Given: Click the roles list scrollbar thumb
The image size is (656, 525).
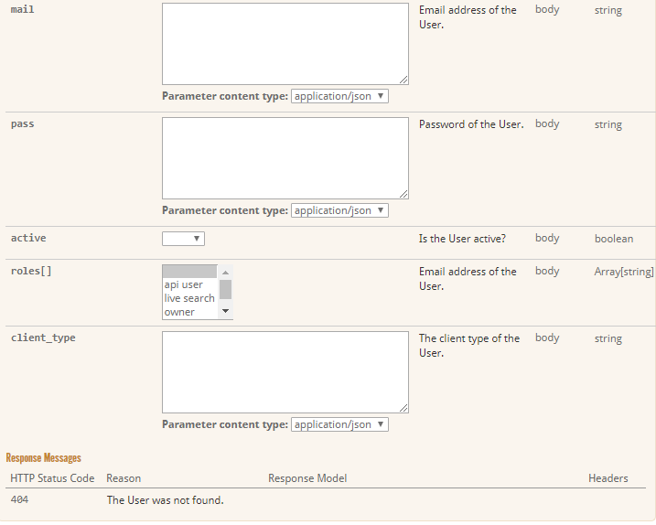Looking at the screenshot, I should point(225,289).
